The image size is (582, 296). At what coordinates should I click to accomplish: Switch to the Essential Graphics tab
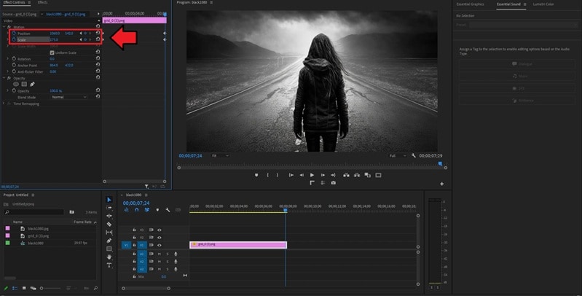coord(470,4)
